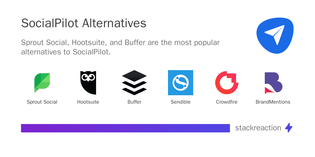Open the BrandMentions purple B icon

(x=273, y=82)
